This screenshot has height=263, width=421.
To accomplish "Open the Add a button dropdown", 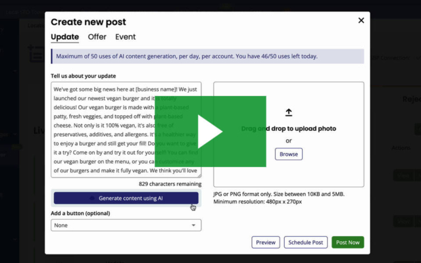I will (126, 226).
